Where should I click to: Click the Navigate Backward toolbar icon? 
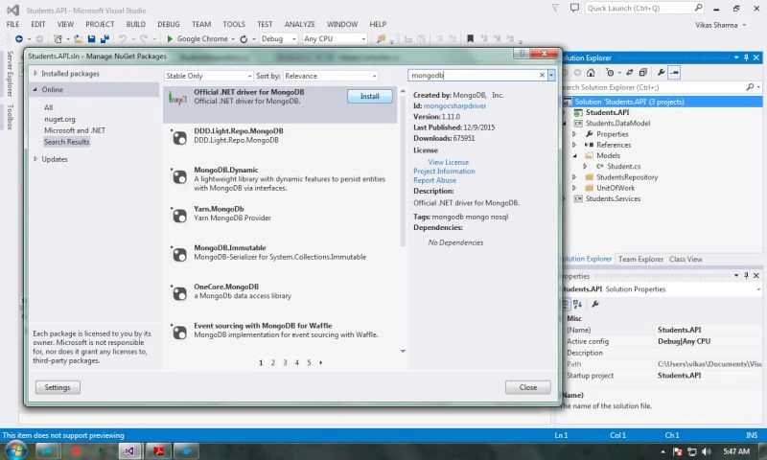point(19,38)
